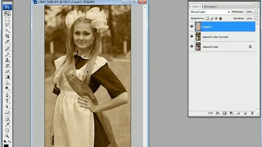
Task: Toggle lock position for layer
Action: [x=216, y=18]
